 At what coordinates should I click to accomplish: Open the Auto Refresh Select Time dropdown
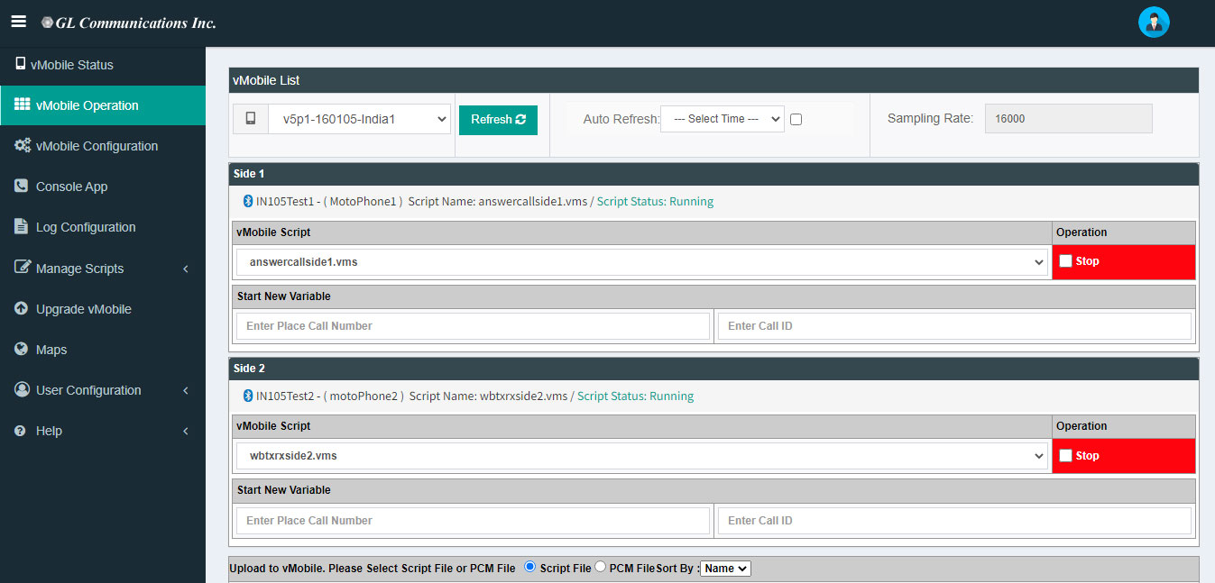722,119
